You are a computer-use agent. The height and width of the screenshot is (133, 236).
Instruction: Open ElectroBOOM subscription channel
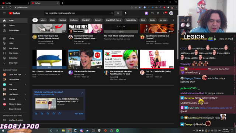pyautogui.click(x=14, y=79)
